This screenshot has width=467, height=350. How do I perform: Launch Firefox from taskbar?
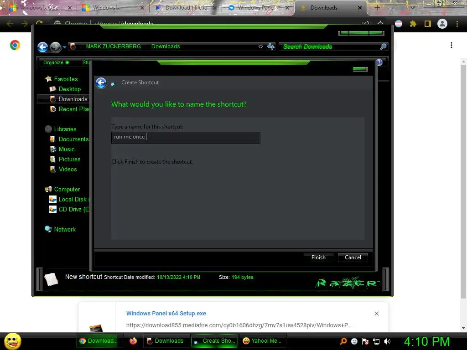133,341
